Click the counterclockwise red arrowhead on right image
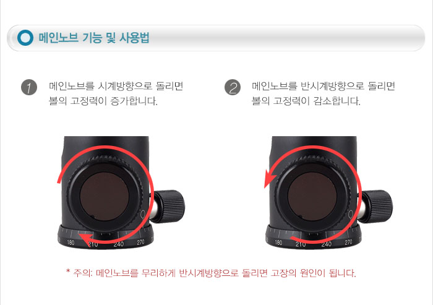The width and height of the screenshot is (433, 305). point(270,178)
